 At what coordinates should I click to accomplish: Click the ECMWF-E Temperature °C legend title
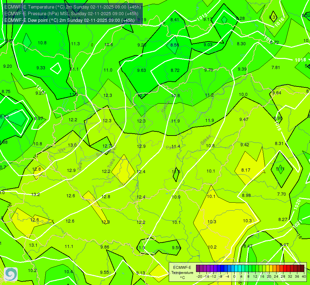[x=182, y=273]
